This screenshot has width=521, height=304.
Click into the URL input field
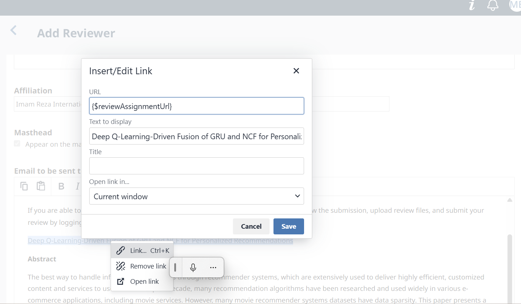click(197, 106)
